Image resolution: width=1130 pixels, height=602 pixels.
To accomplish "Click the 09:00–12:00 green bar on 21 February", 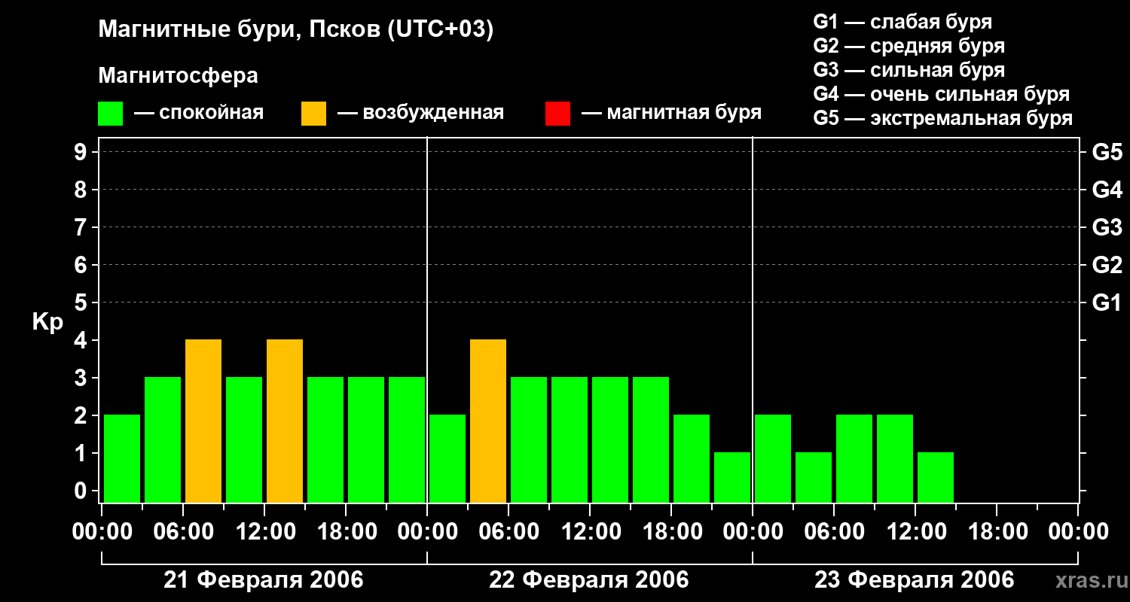I will [244, 439].
